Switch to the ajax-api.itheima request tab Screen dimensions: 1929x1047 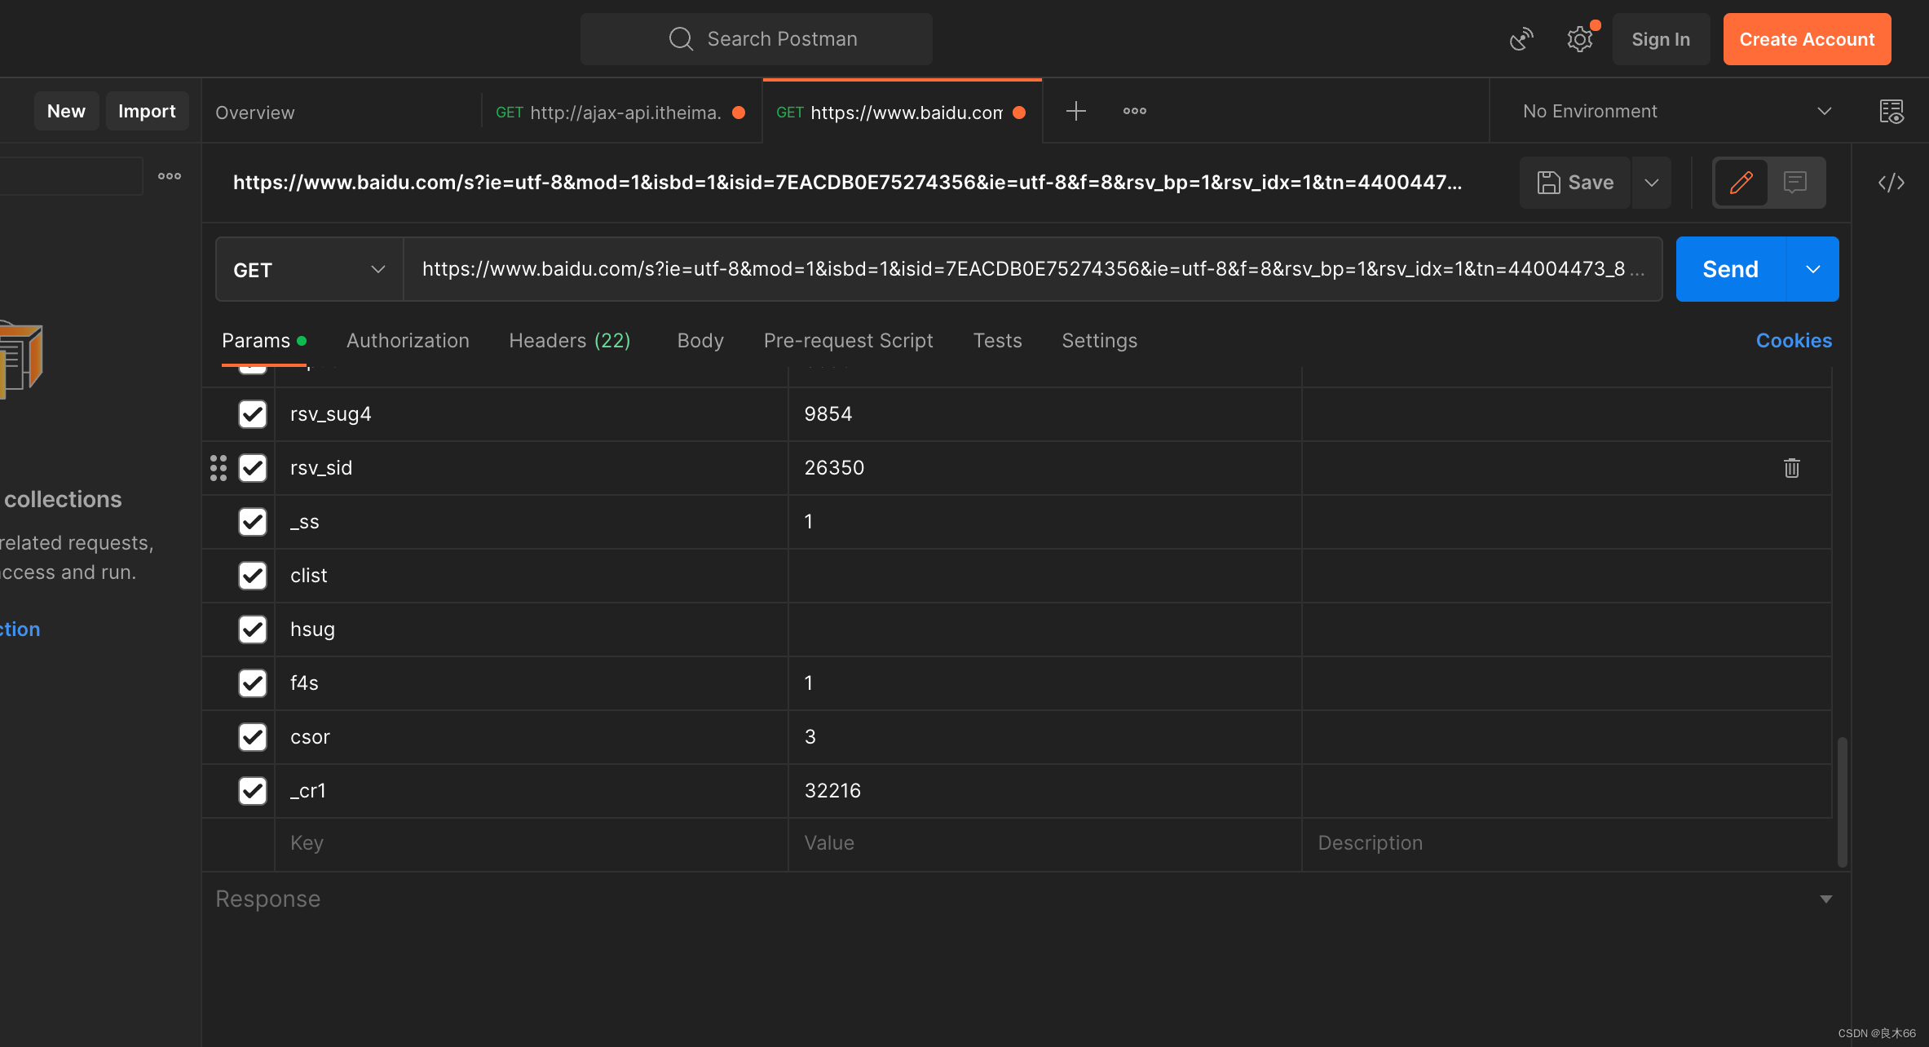click(x=621, y=112)
